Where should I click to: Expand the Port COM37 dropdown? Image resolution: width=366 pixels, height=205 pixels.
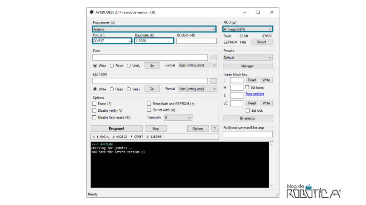[112, 41]
